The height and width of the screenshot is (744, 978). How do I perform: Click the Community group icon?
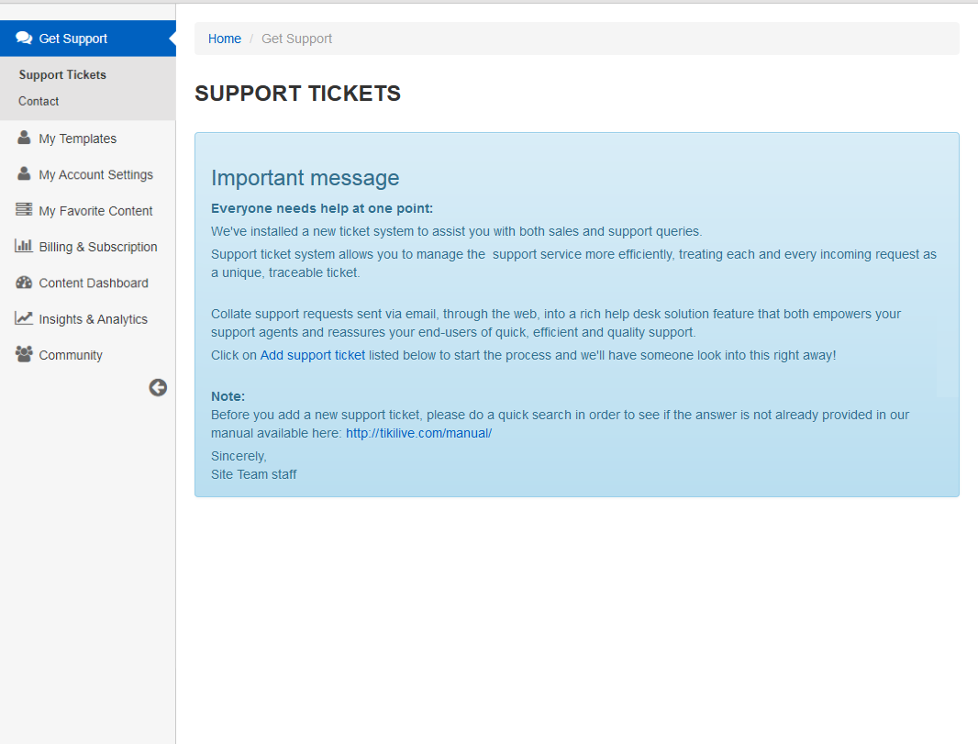[24, 354]
